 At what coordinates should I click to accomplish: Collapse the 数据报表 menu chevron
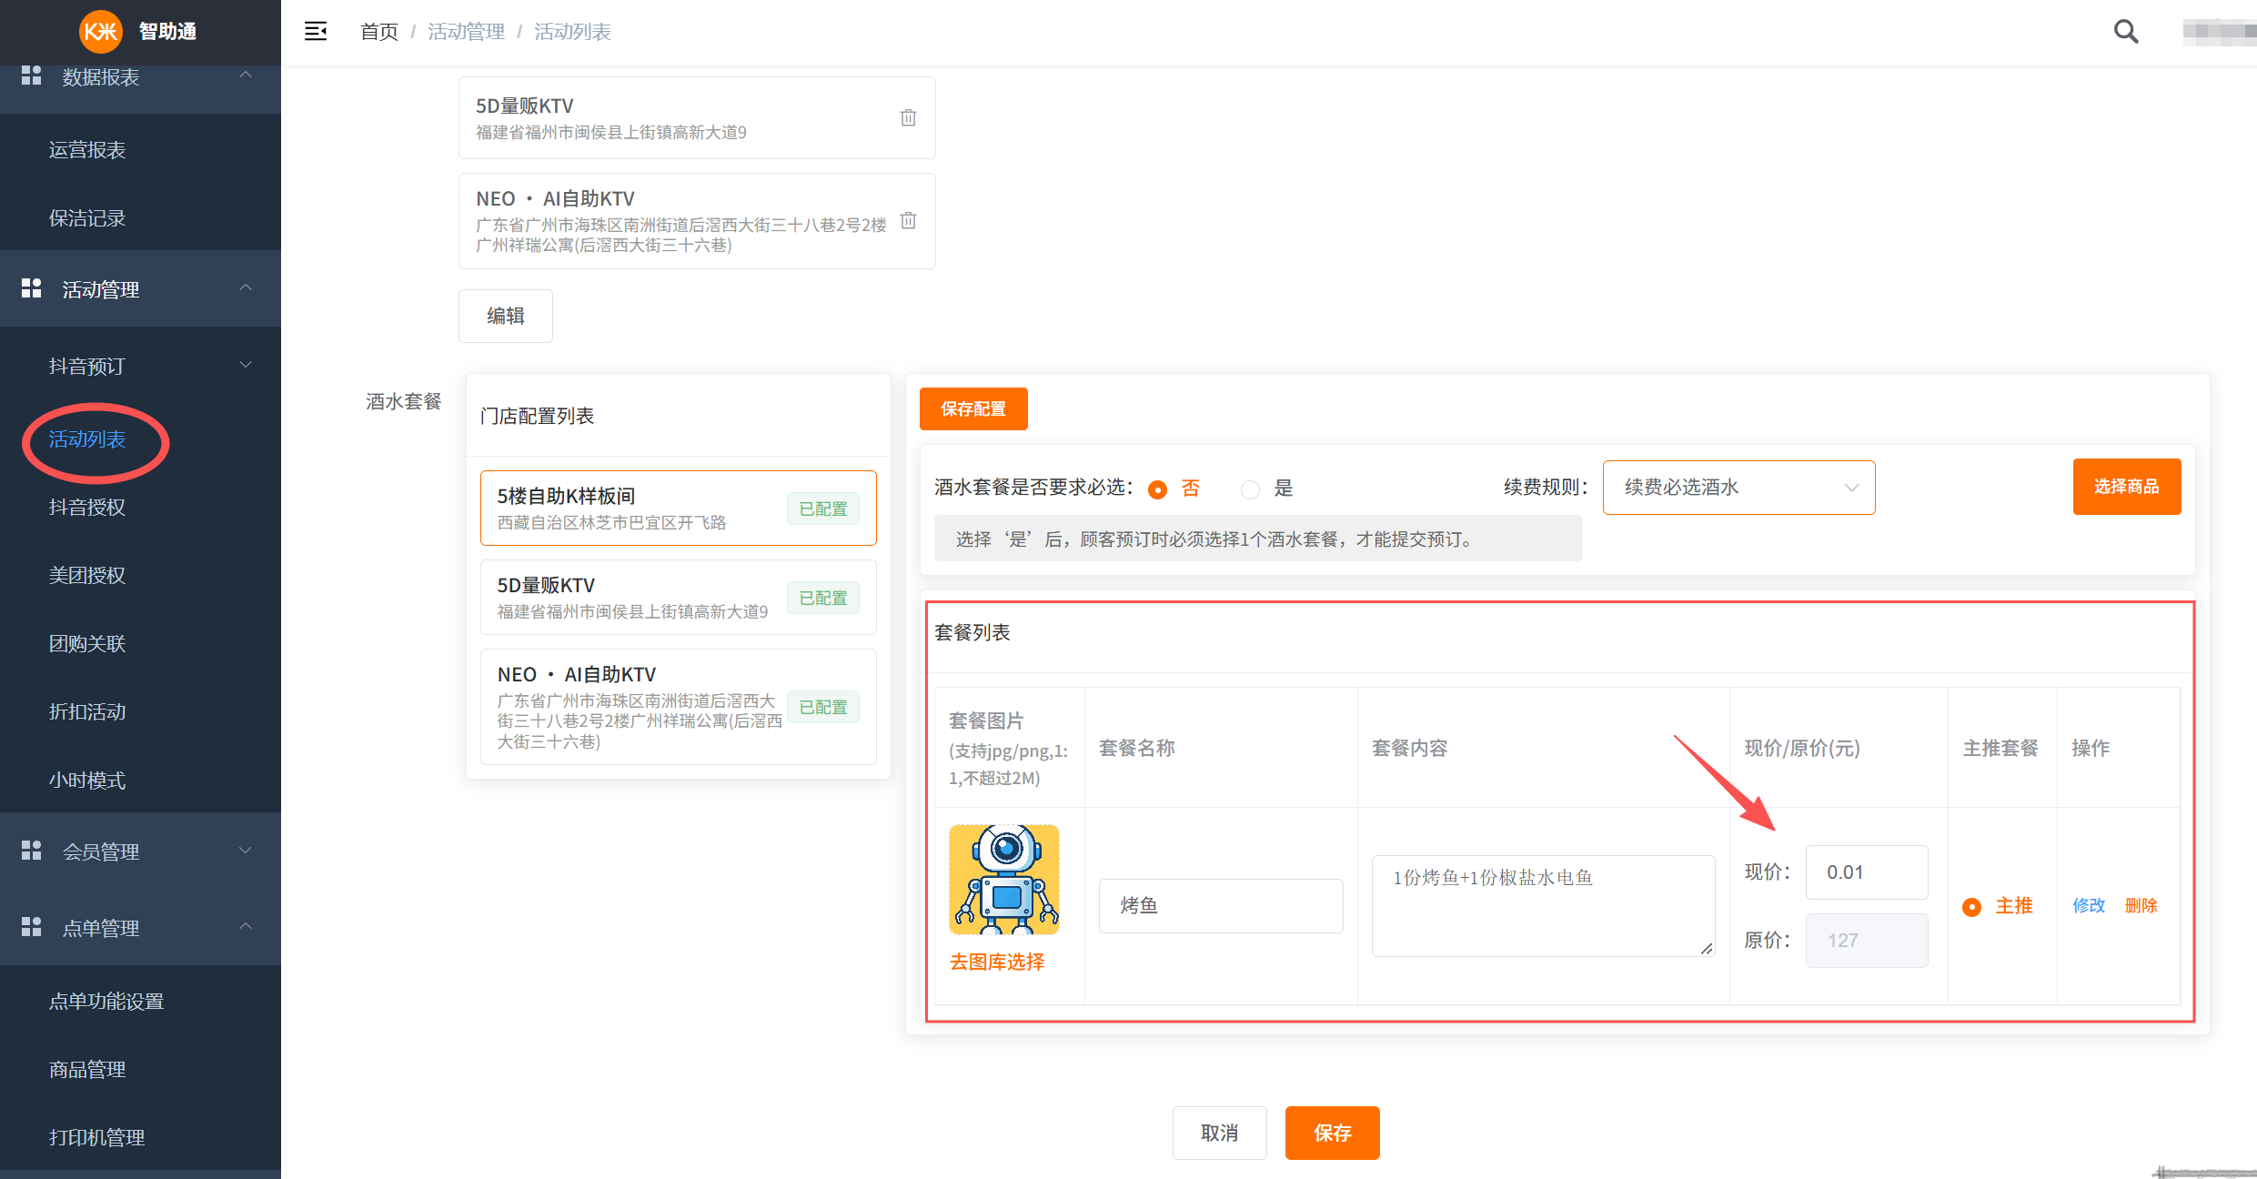point(246,76)
